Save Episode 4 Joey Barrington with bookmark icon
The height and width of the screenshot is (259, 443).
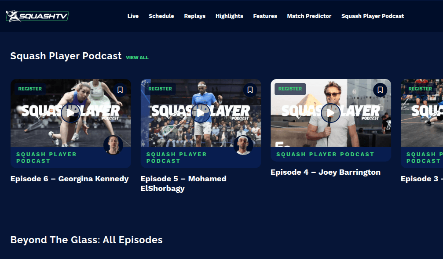[x=380, y=90]
